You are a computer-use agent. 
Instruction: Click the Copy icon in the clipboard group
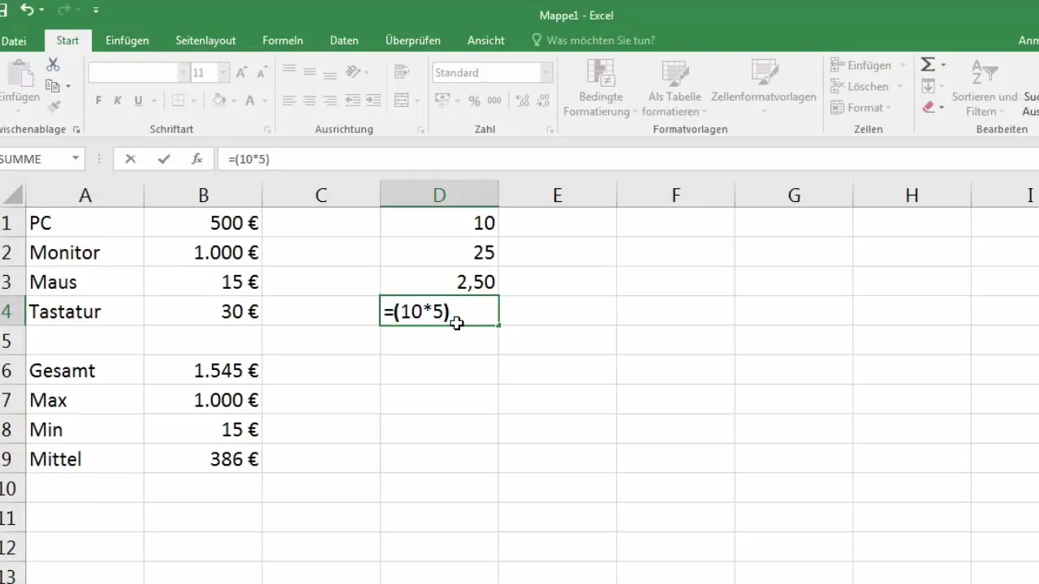pos(54,86)
